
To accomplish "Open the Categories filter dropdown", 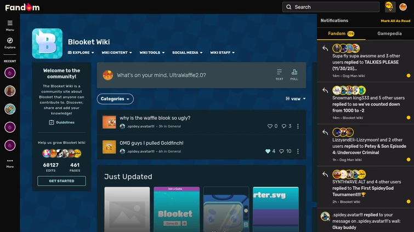I will [115, 99].
